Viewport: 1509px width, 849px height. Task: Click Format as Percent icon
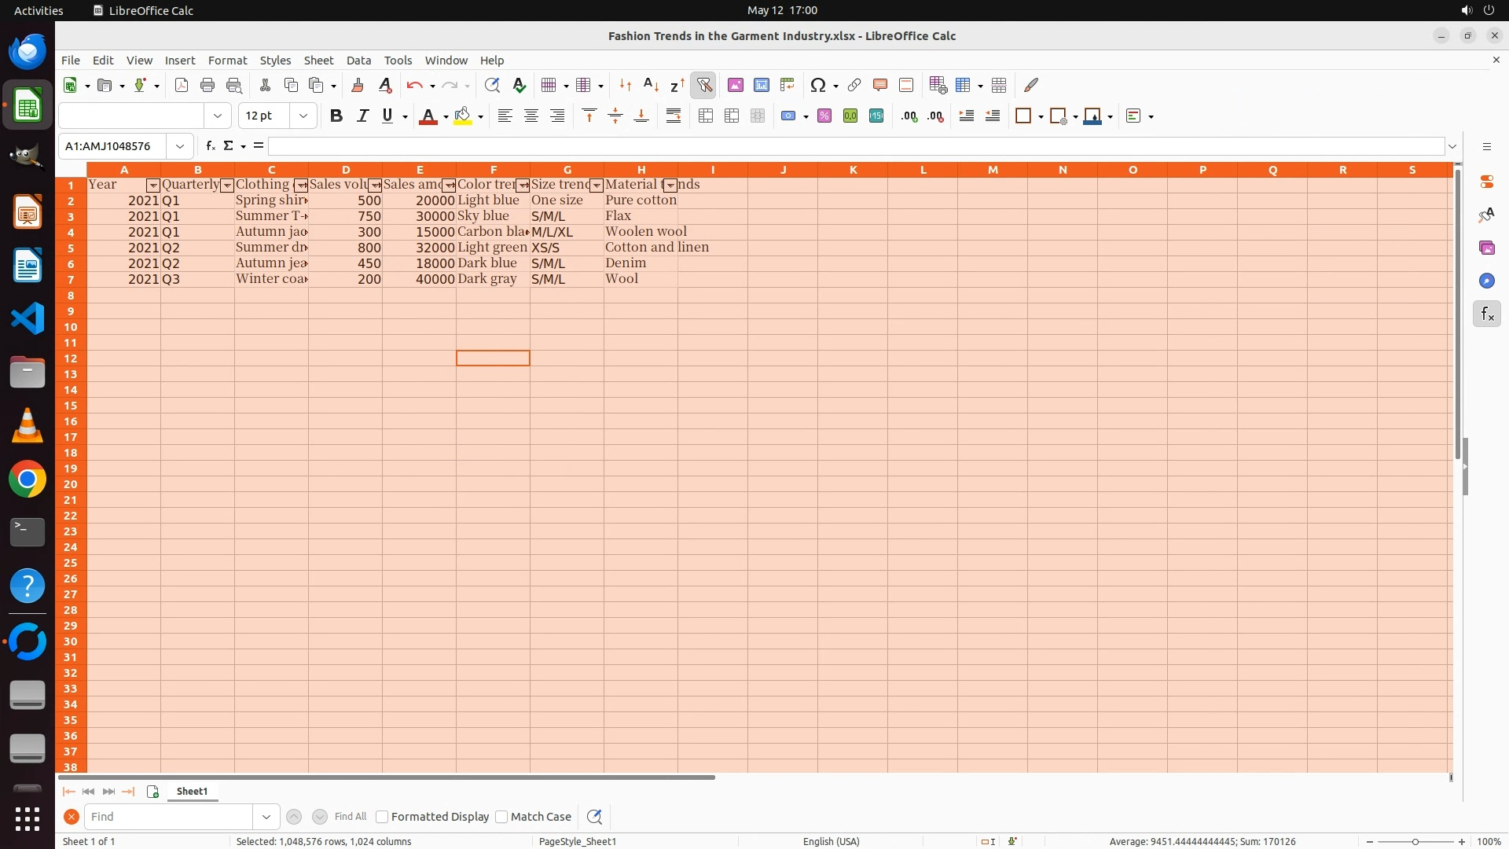click(x=824, y=116)
